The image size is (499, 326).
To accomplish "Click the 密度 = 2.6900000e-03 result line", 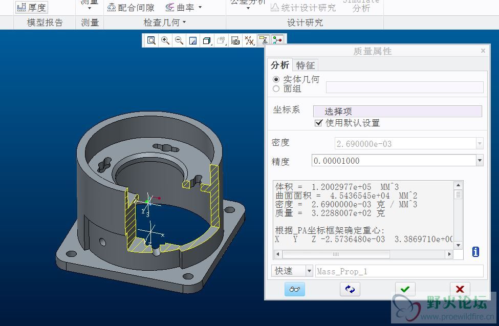I will pyautogui.click(x=346, y=204).
